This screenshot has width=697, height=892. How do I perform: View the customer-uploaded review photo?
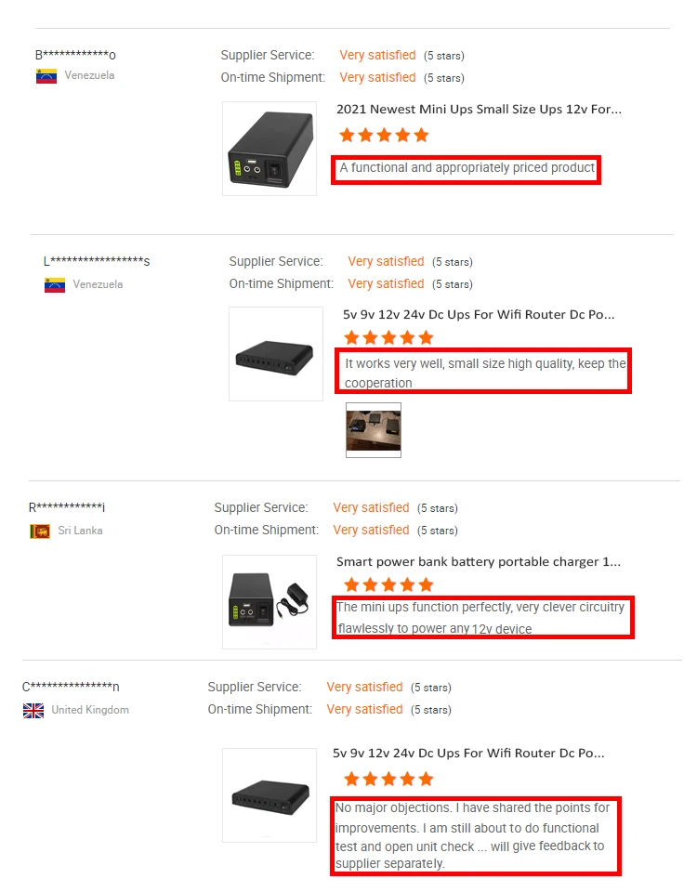pos(374,430)
